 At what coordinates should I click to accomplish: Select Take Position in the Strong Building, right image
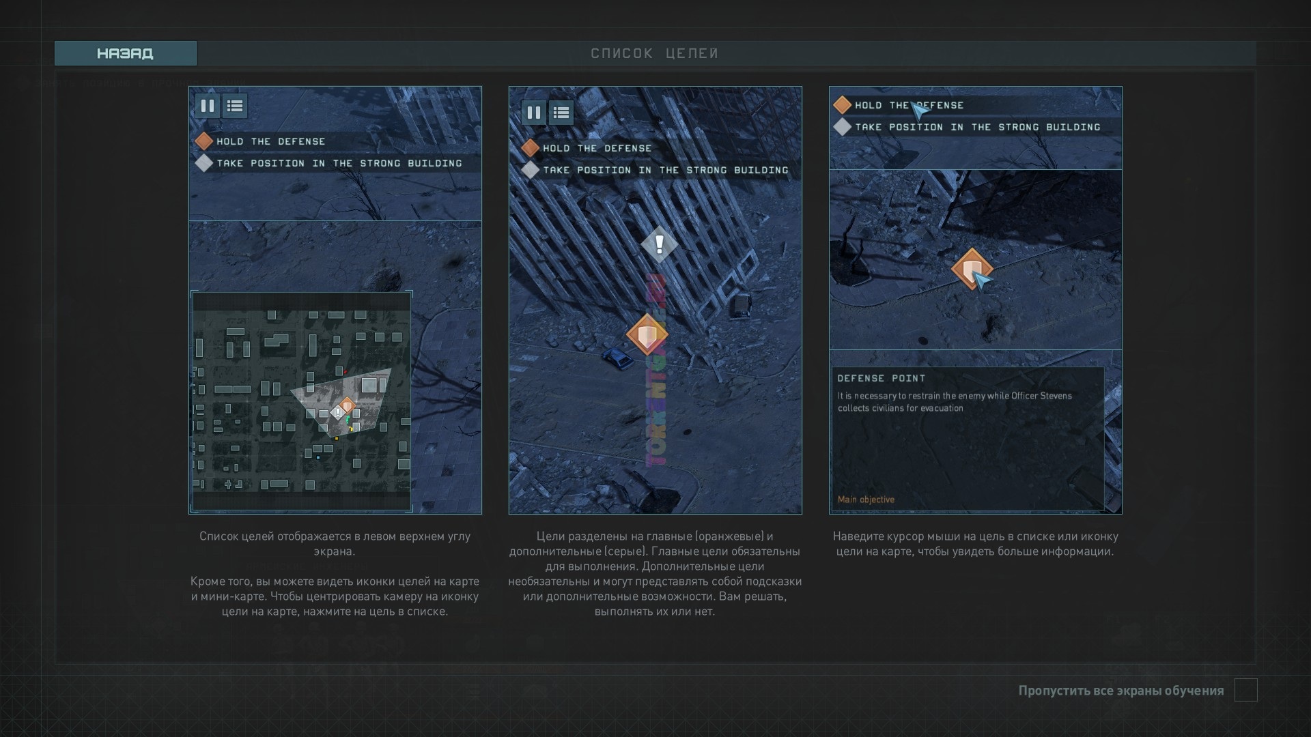point(977,127)
